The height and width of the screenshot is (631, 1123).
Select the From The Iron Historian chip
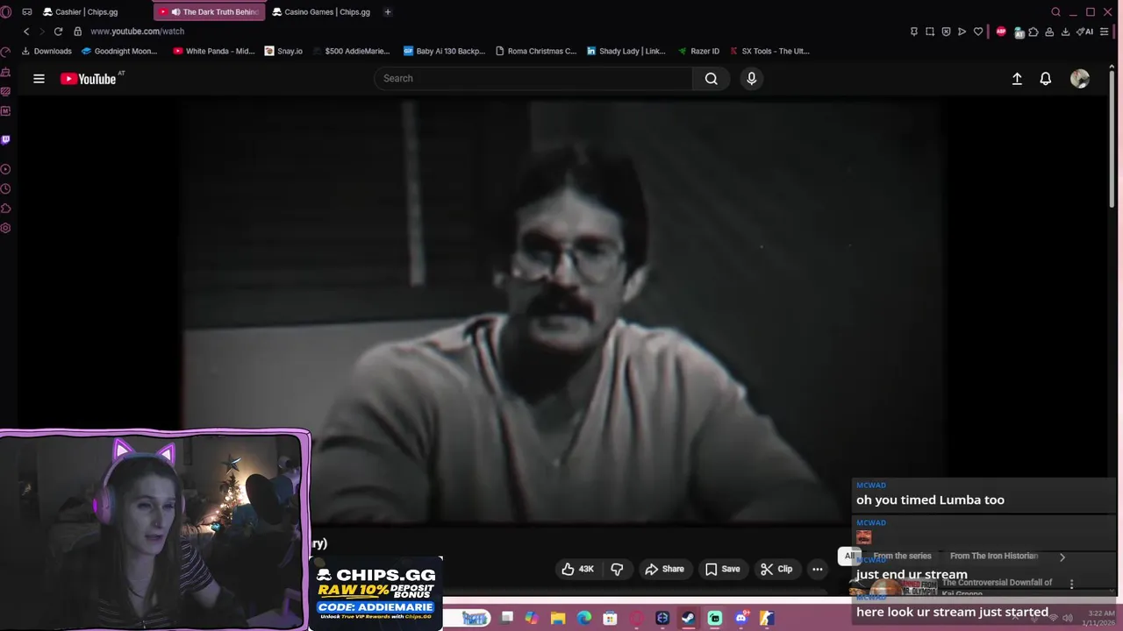pyautogui.click(x=994, y=556)
